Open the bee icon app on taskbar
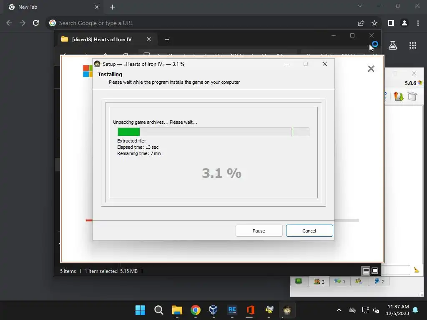The image size is (427, 320). [x=269, y=310]
